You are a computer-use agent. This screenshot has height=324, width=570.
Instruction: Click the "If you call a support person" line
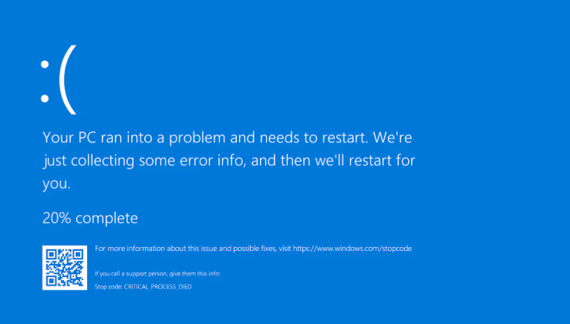157,273
